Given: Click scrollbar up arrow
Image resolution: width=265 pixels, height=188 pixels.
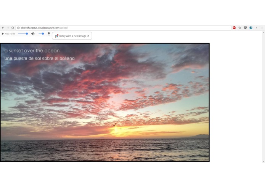Looking at the screenshot, I should pyautogui.click(x=263, y=33).
